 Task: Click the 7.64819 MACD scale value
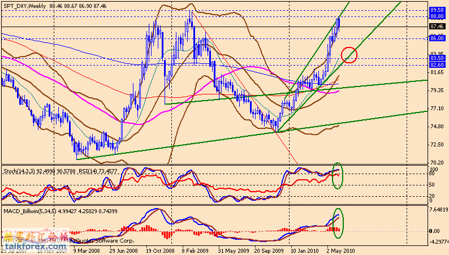(438, 210)
